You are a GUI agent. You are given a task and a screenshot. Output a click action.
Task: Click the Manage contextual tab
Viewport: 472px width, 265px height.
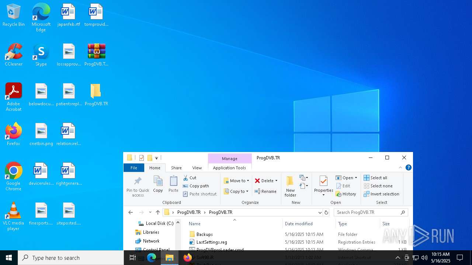coord(230,159)
